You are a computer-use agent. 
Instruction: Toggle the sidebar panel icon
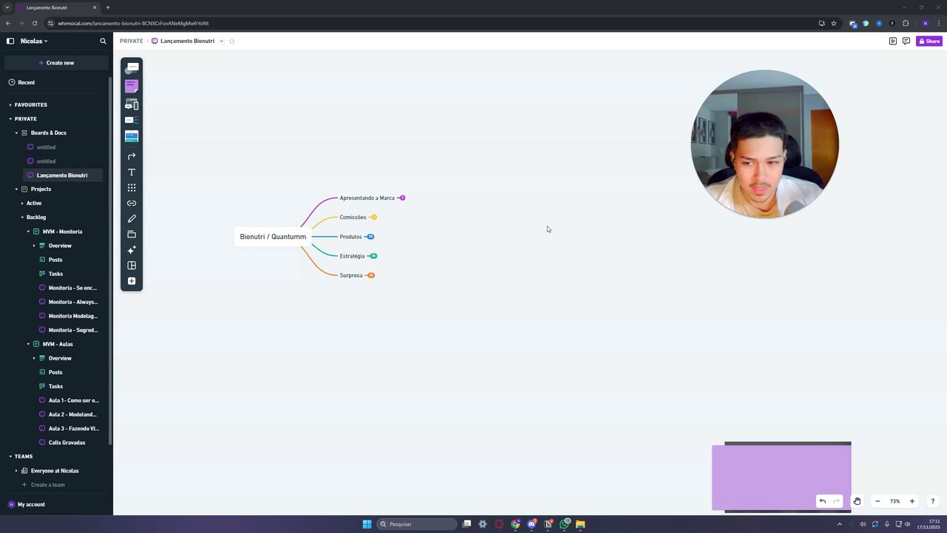[x=10, y=41]
